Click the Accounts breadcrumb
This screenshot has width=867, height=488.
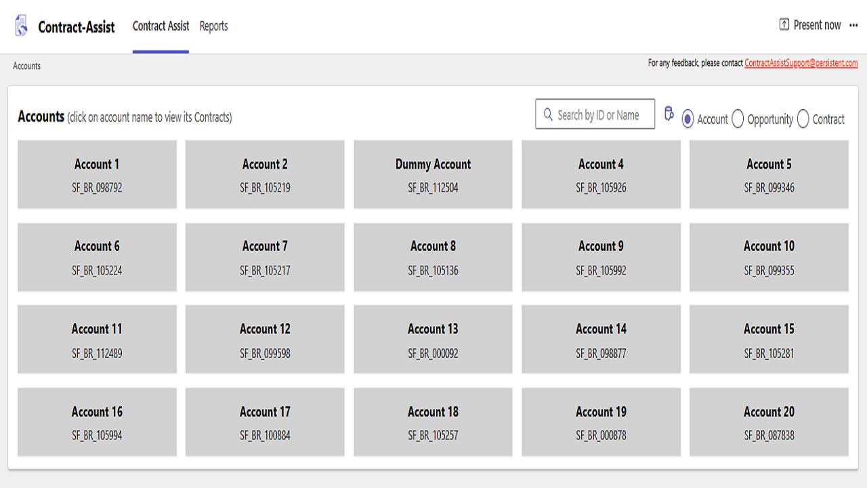point(27,66)
